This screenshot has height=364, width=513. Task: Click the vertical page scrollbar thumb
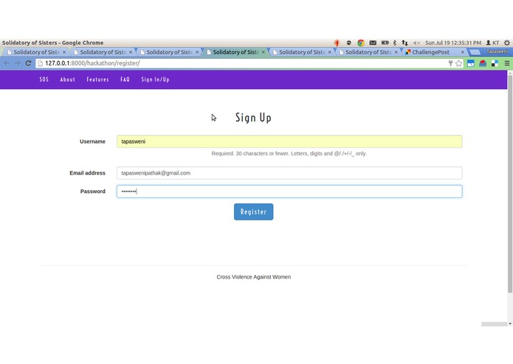(510, 184)
